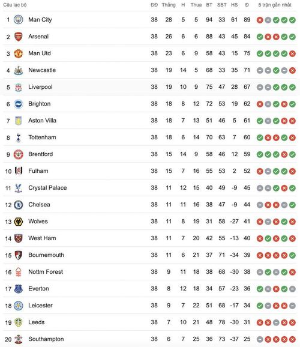Click the Tottenham club crest

(19, 137)
